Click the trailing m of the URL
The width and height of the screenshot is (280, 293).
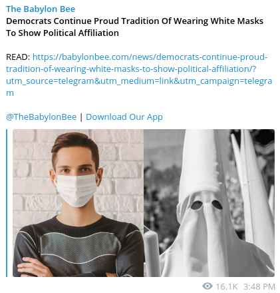10,93
